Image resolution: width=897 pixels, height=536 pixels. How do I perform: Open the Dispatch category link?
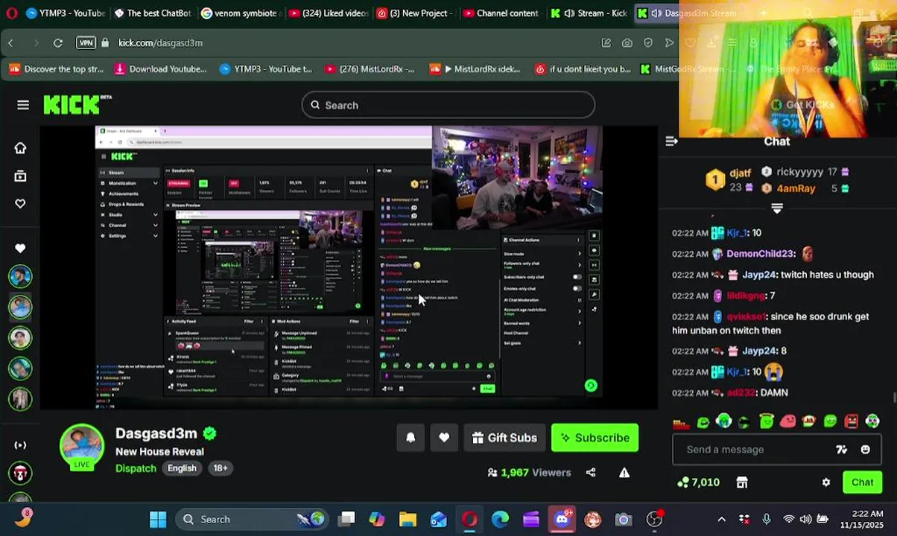point(136,468)
